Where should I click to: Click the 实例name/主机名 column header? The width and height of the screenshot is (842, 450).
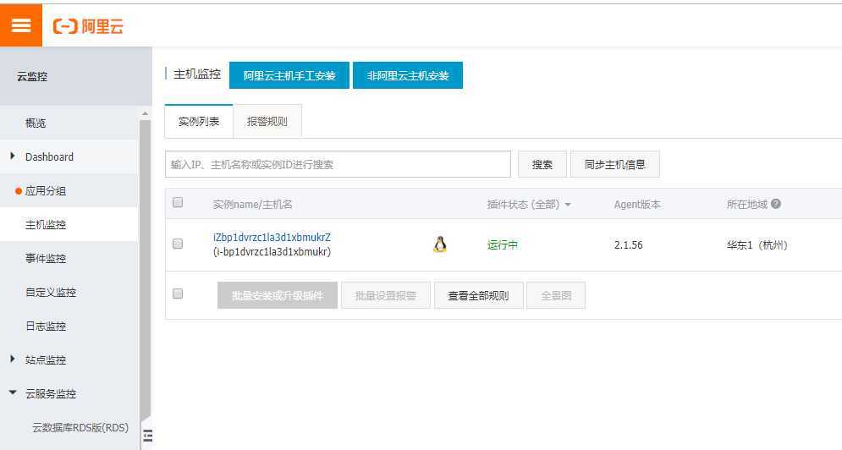click(252, 205)
